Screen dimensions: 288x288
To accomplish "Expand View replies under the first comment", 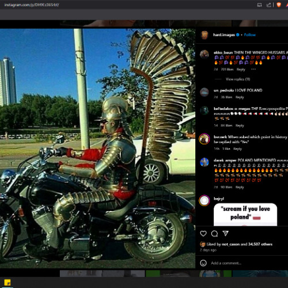I will click(238, 79).
